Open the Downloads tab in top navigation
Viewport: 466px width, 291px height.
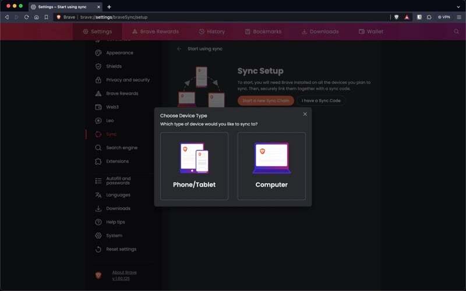pos(320,31)
